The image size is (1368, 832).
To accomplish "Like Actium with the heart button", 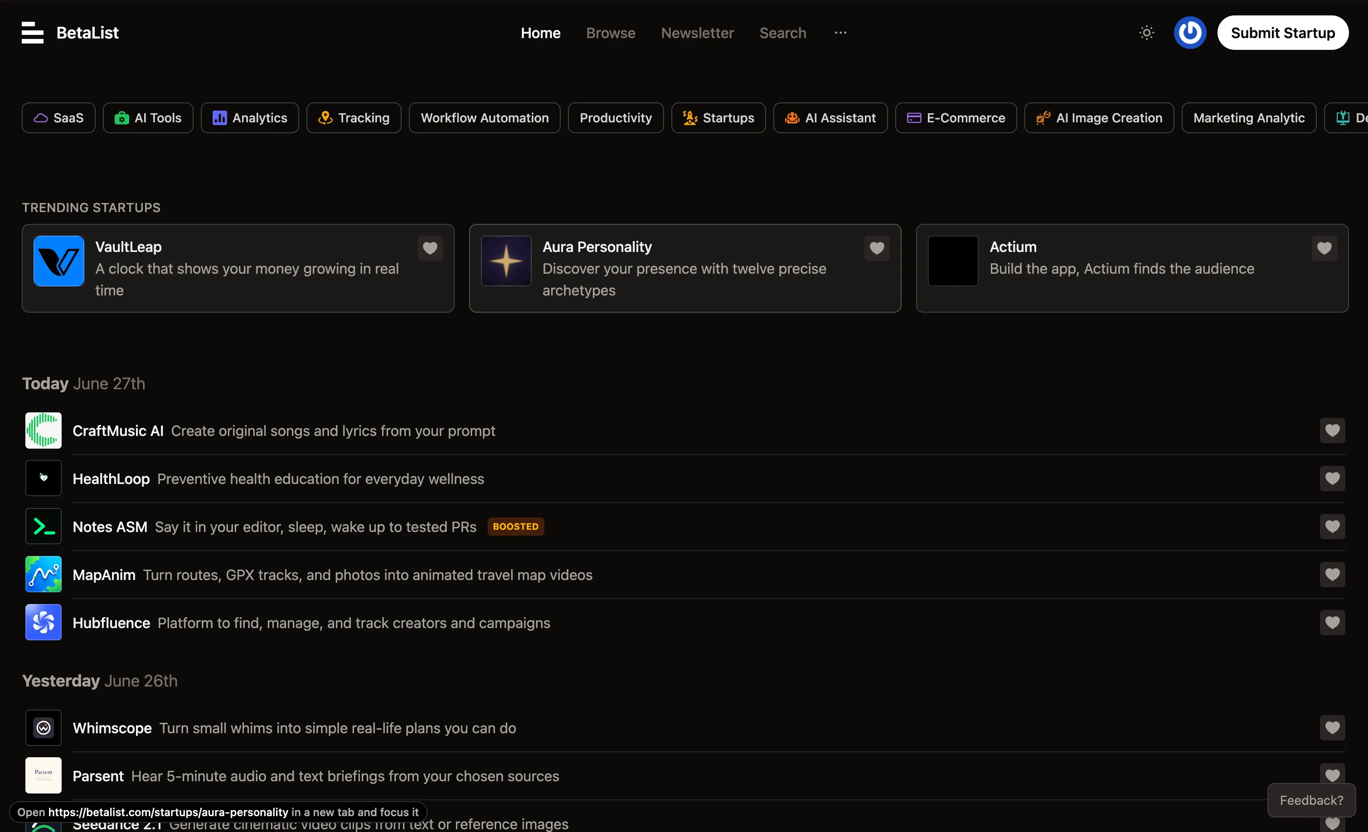I will [1324, 248].
